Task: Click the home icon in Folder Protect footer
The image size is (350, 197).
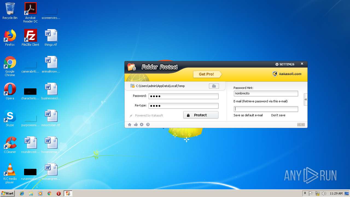Action: (130, 124)
